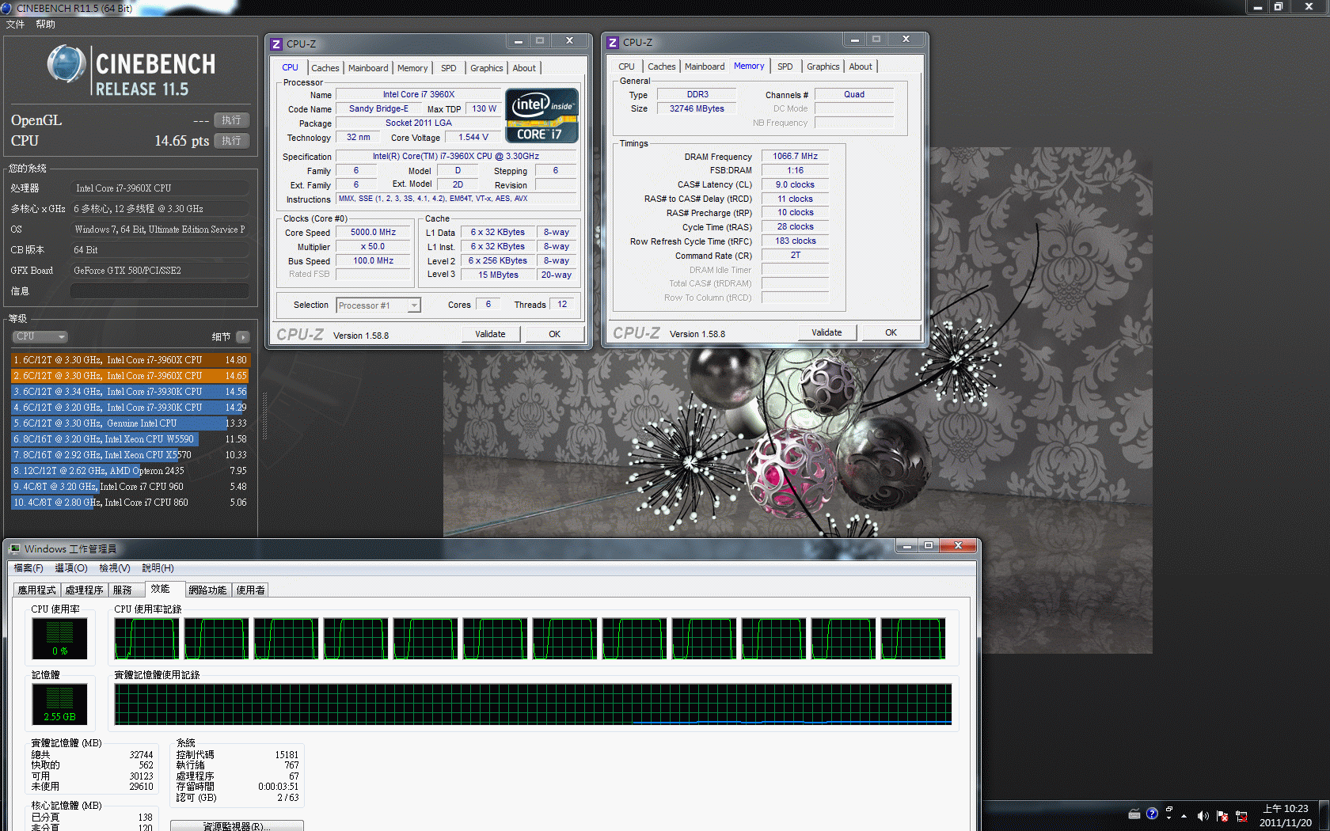The width and height of the screenshot is (1330, 831).
Task: Click the Task Manager CPU usage gauge
Action: [59, 638]
